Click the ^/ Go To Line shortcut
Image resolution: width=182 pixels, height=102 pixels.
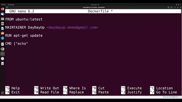pos(164,92)
